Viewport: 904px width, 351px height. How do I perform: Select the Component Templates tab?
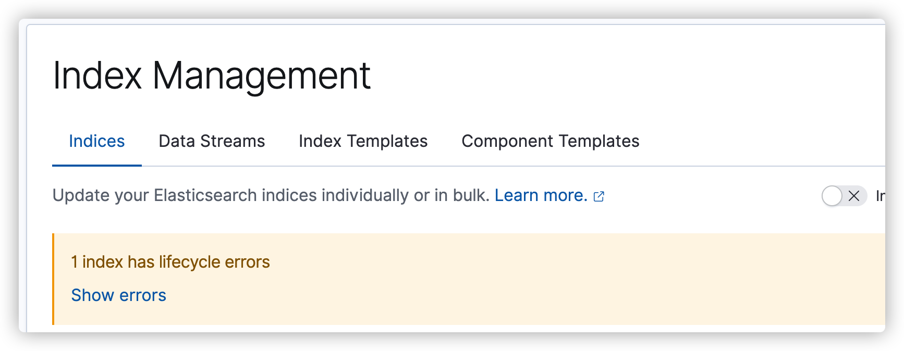(x=549, y=141)
